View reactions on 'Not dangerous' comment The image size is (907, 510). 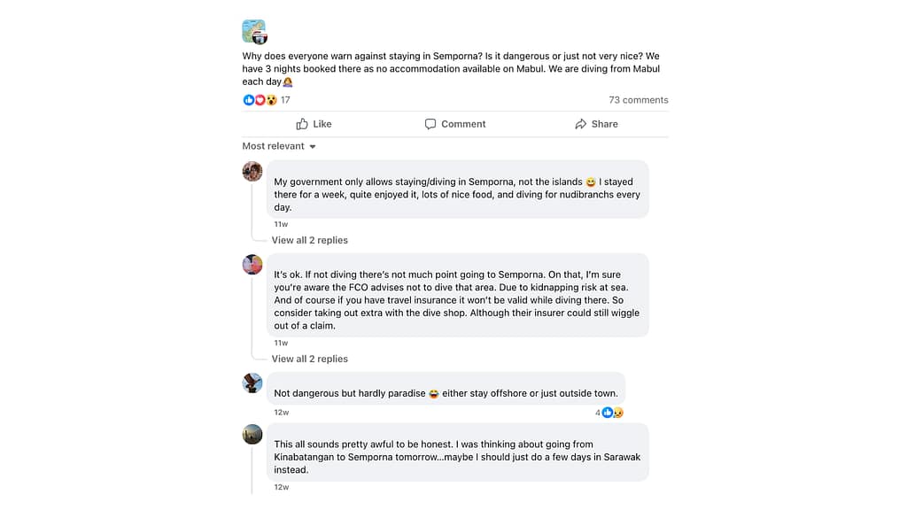pyautogui.click(x=611, y=413)
